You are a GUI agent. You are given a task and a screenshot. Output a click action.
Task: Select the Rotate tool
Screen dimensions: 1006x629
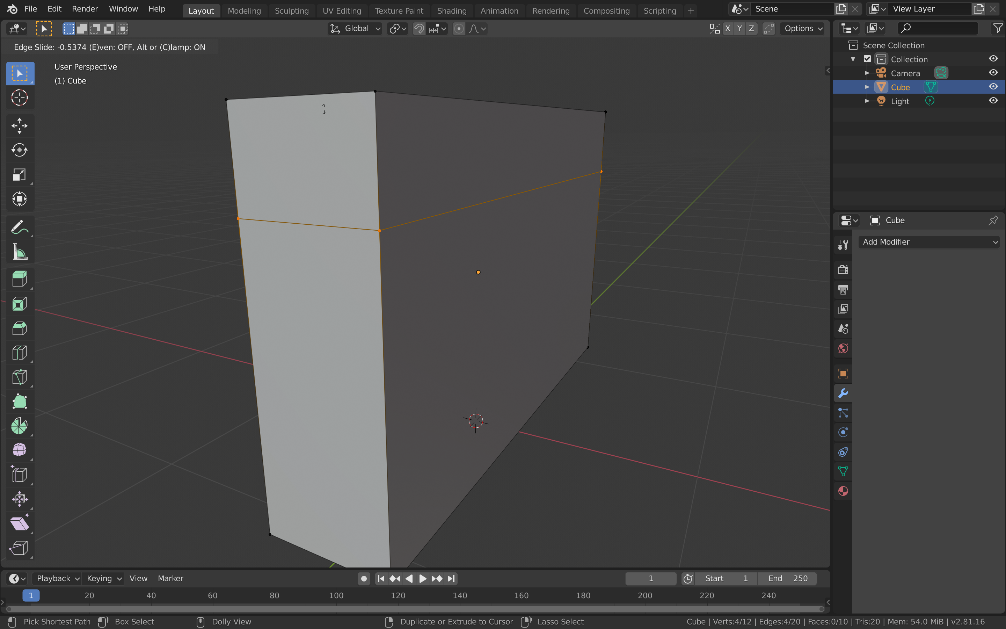point(20,150)
